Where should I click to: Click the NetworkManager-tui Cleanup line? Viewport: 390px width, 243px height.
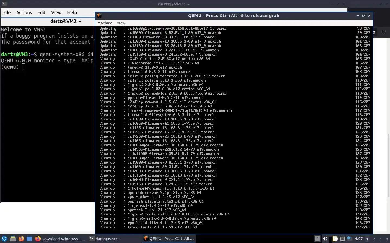tap(235, 188)
